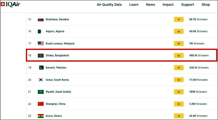
Task: Click rank number 19
Action: (29, 67)
